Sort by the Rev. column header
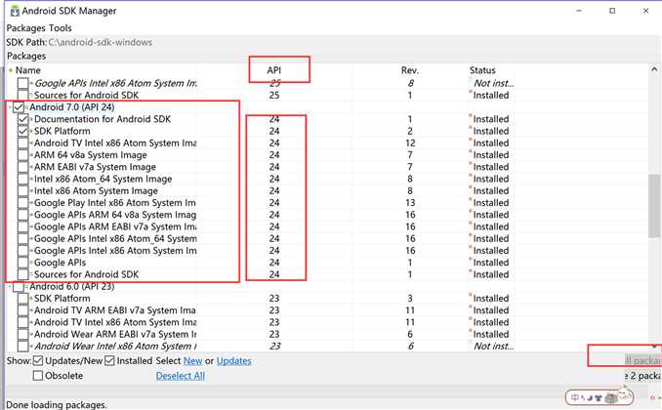662x410 pixels. (x=410, y=70)
